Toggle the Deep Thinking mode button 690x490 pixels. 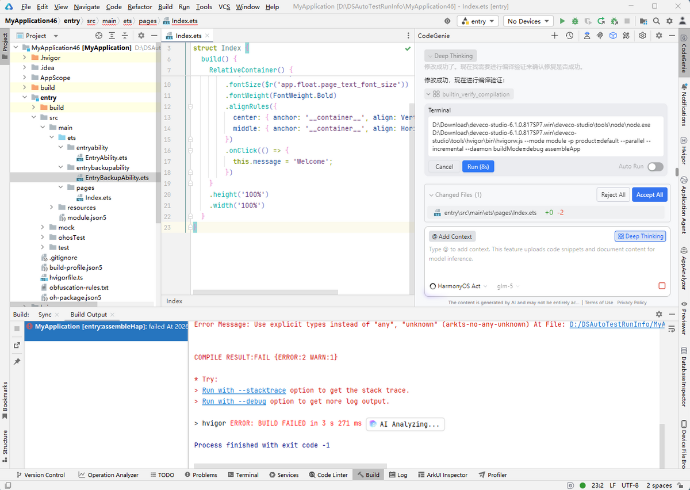coord(640,236)
